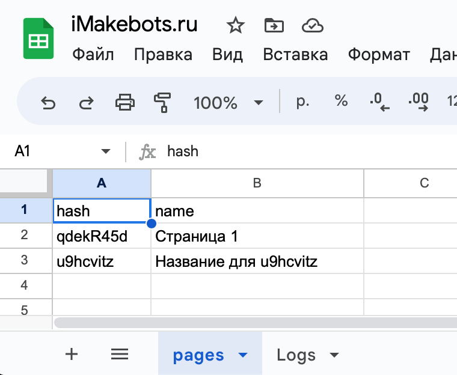Print the spreadsheet

pos(125,102)
